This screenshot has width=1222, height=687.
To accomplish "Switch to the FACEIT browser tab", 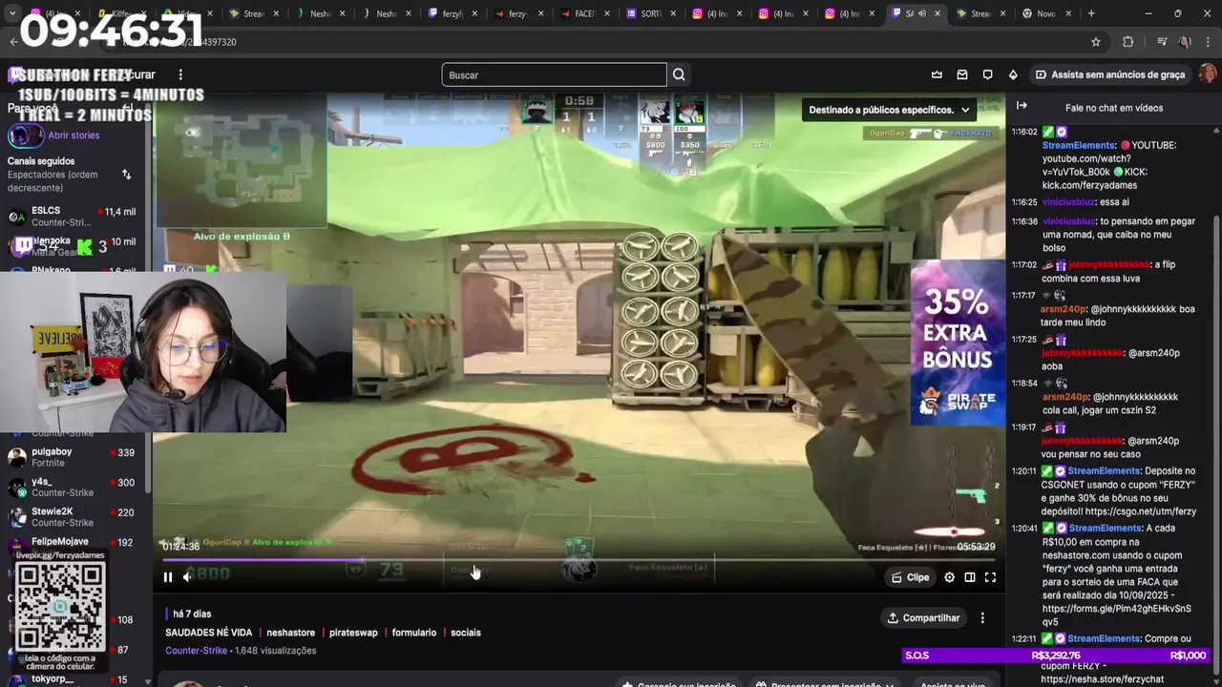I will pos(585,13).
